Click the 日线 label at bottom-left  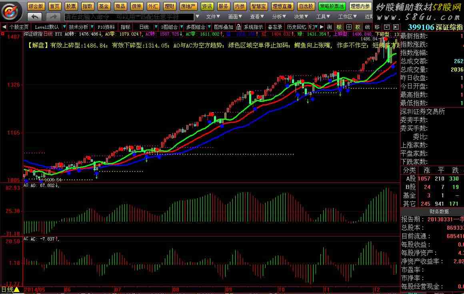click(x=7, y=290)
